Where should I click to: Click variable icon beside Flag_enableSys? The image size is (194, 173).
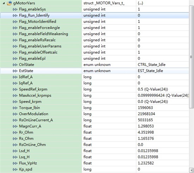(15, 9)
